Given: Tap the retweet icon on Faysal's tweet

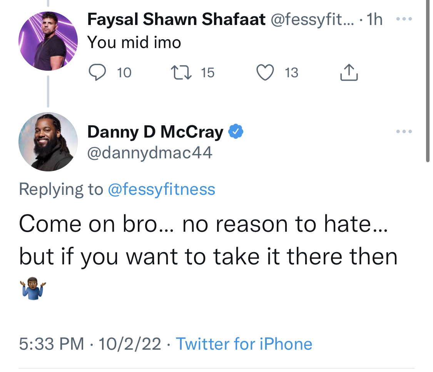Looking at the screenshot, I should (181, 72).
